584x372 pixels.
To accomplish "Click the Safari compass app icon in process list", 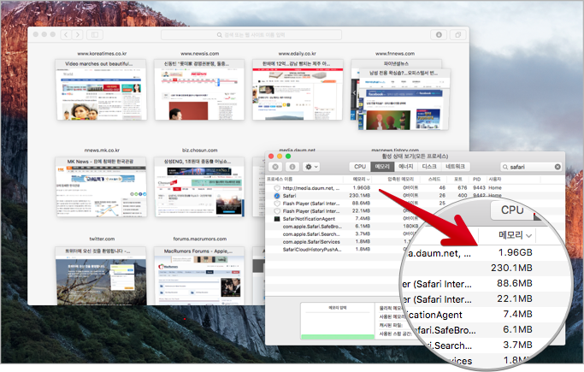I will click(277, 196).
